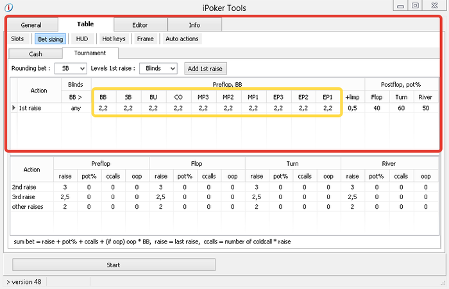
Task: Click the window resize grip in status bar
Action: [443, 283]
